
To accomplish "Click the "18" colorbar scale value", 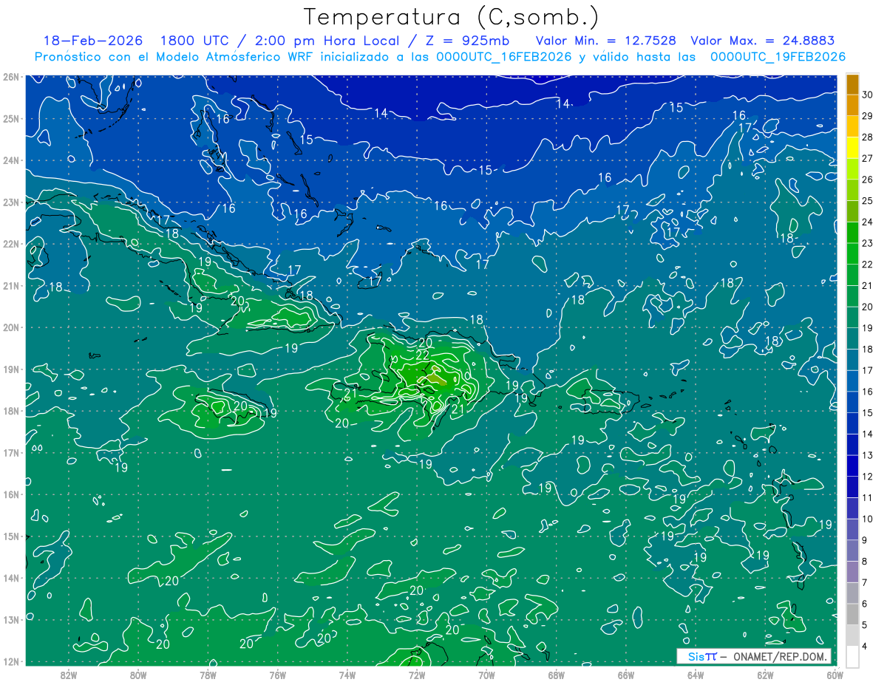I will click(x=867, y=349).
